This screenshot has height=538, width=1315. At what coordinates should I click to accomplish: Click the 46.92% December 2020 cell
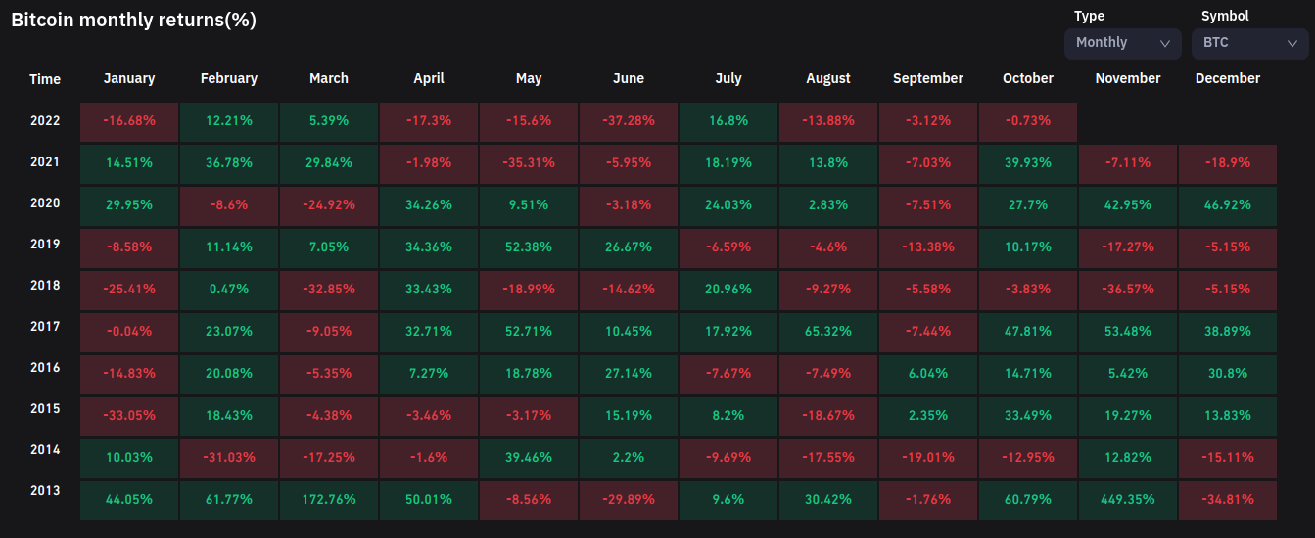(1228, 205)
